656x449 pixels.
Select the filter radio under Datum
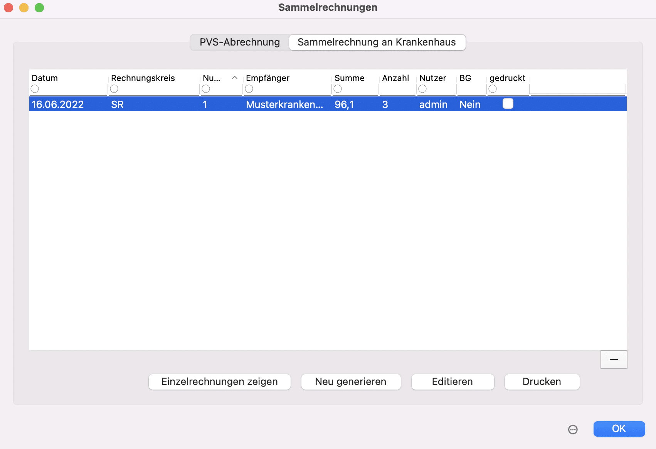(x=35, y=89)
